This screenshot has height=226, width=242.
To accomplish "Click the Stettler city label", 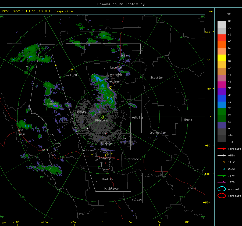I will click(157, 78).
